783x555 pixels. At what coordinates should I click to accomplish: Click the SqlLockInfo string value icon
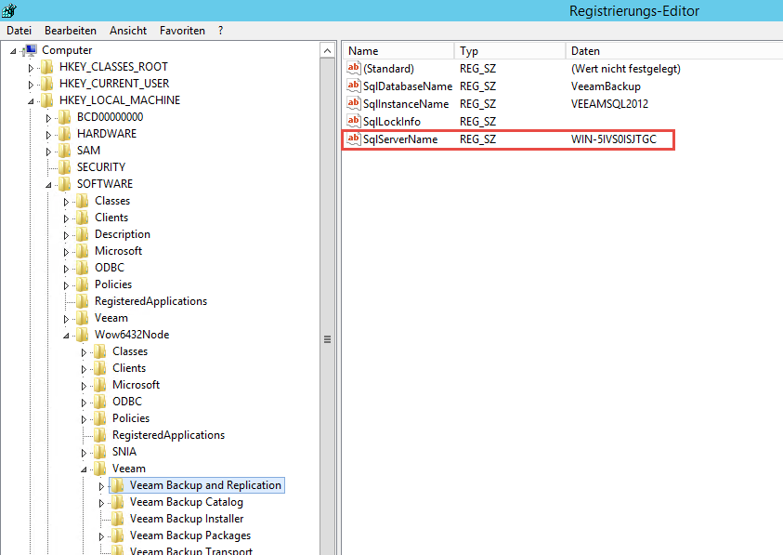[354, 121]
